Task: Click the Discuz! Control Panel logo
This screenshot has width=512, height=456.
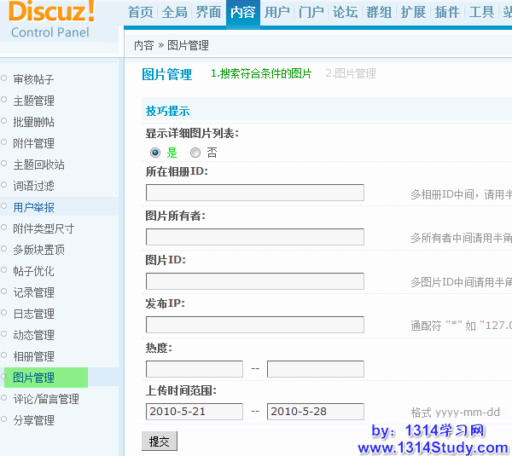Action: click(53, 20)
